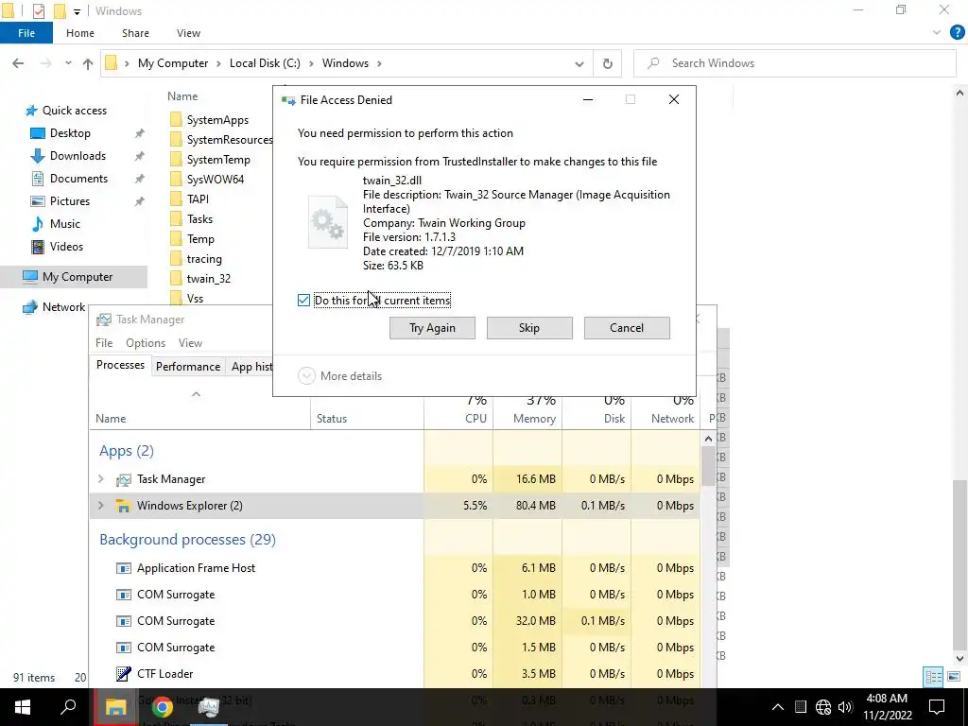Select My Computer in the navigation pane
Screen dimensions: 968x726
(x=78, y=277)
